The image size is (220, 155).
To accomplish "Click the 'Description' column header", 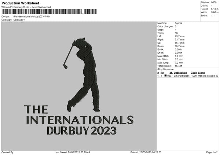I will click(180, 73).
